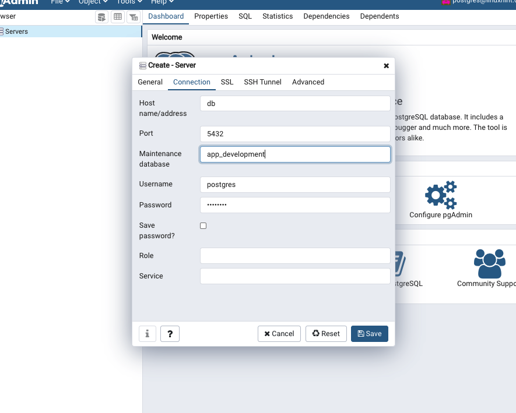Open the SSH Tunnel tab
The height and width of the screenshot is (413, 516).
(x=262, y=82)
